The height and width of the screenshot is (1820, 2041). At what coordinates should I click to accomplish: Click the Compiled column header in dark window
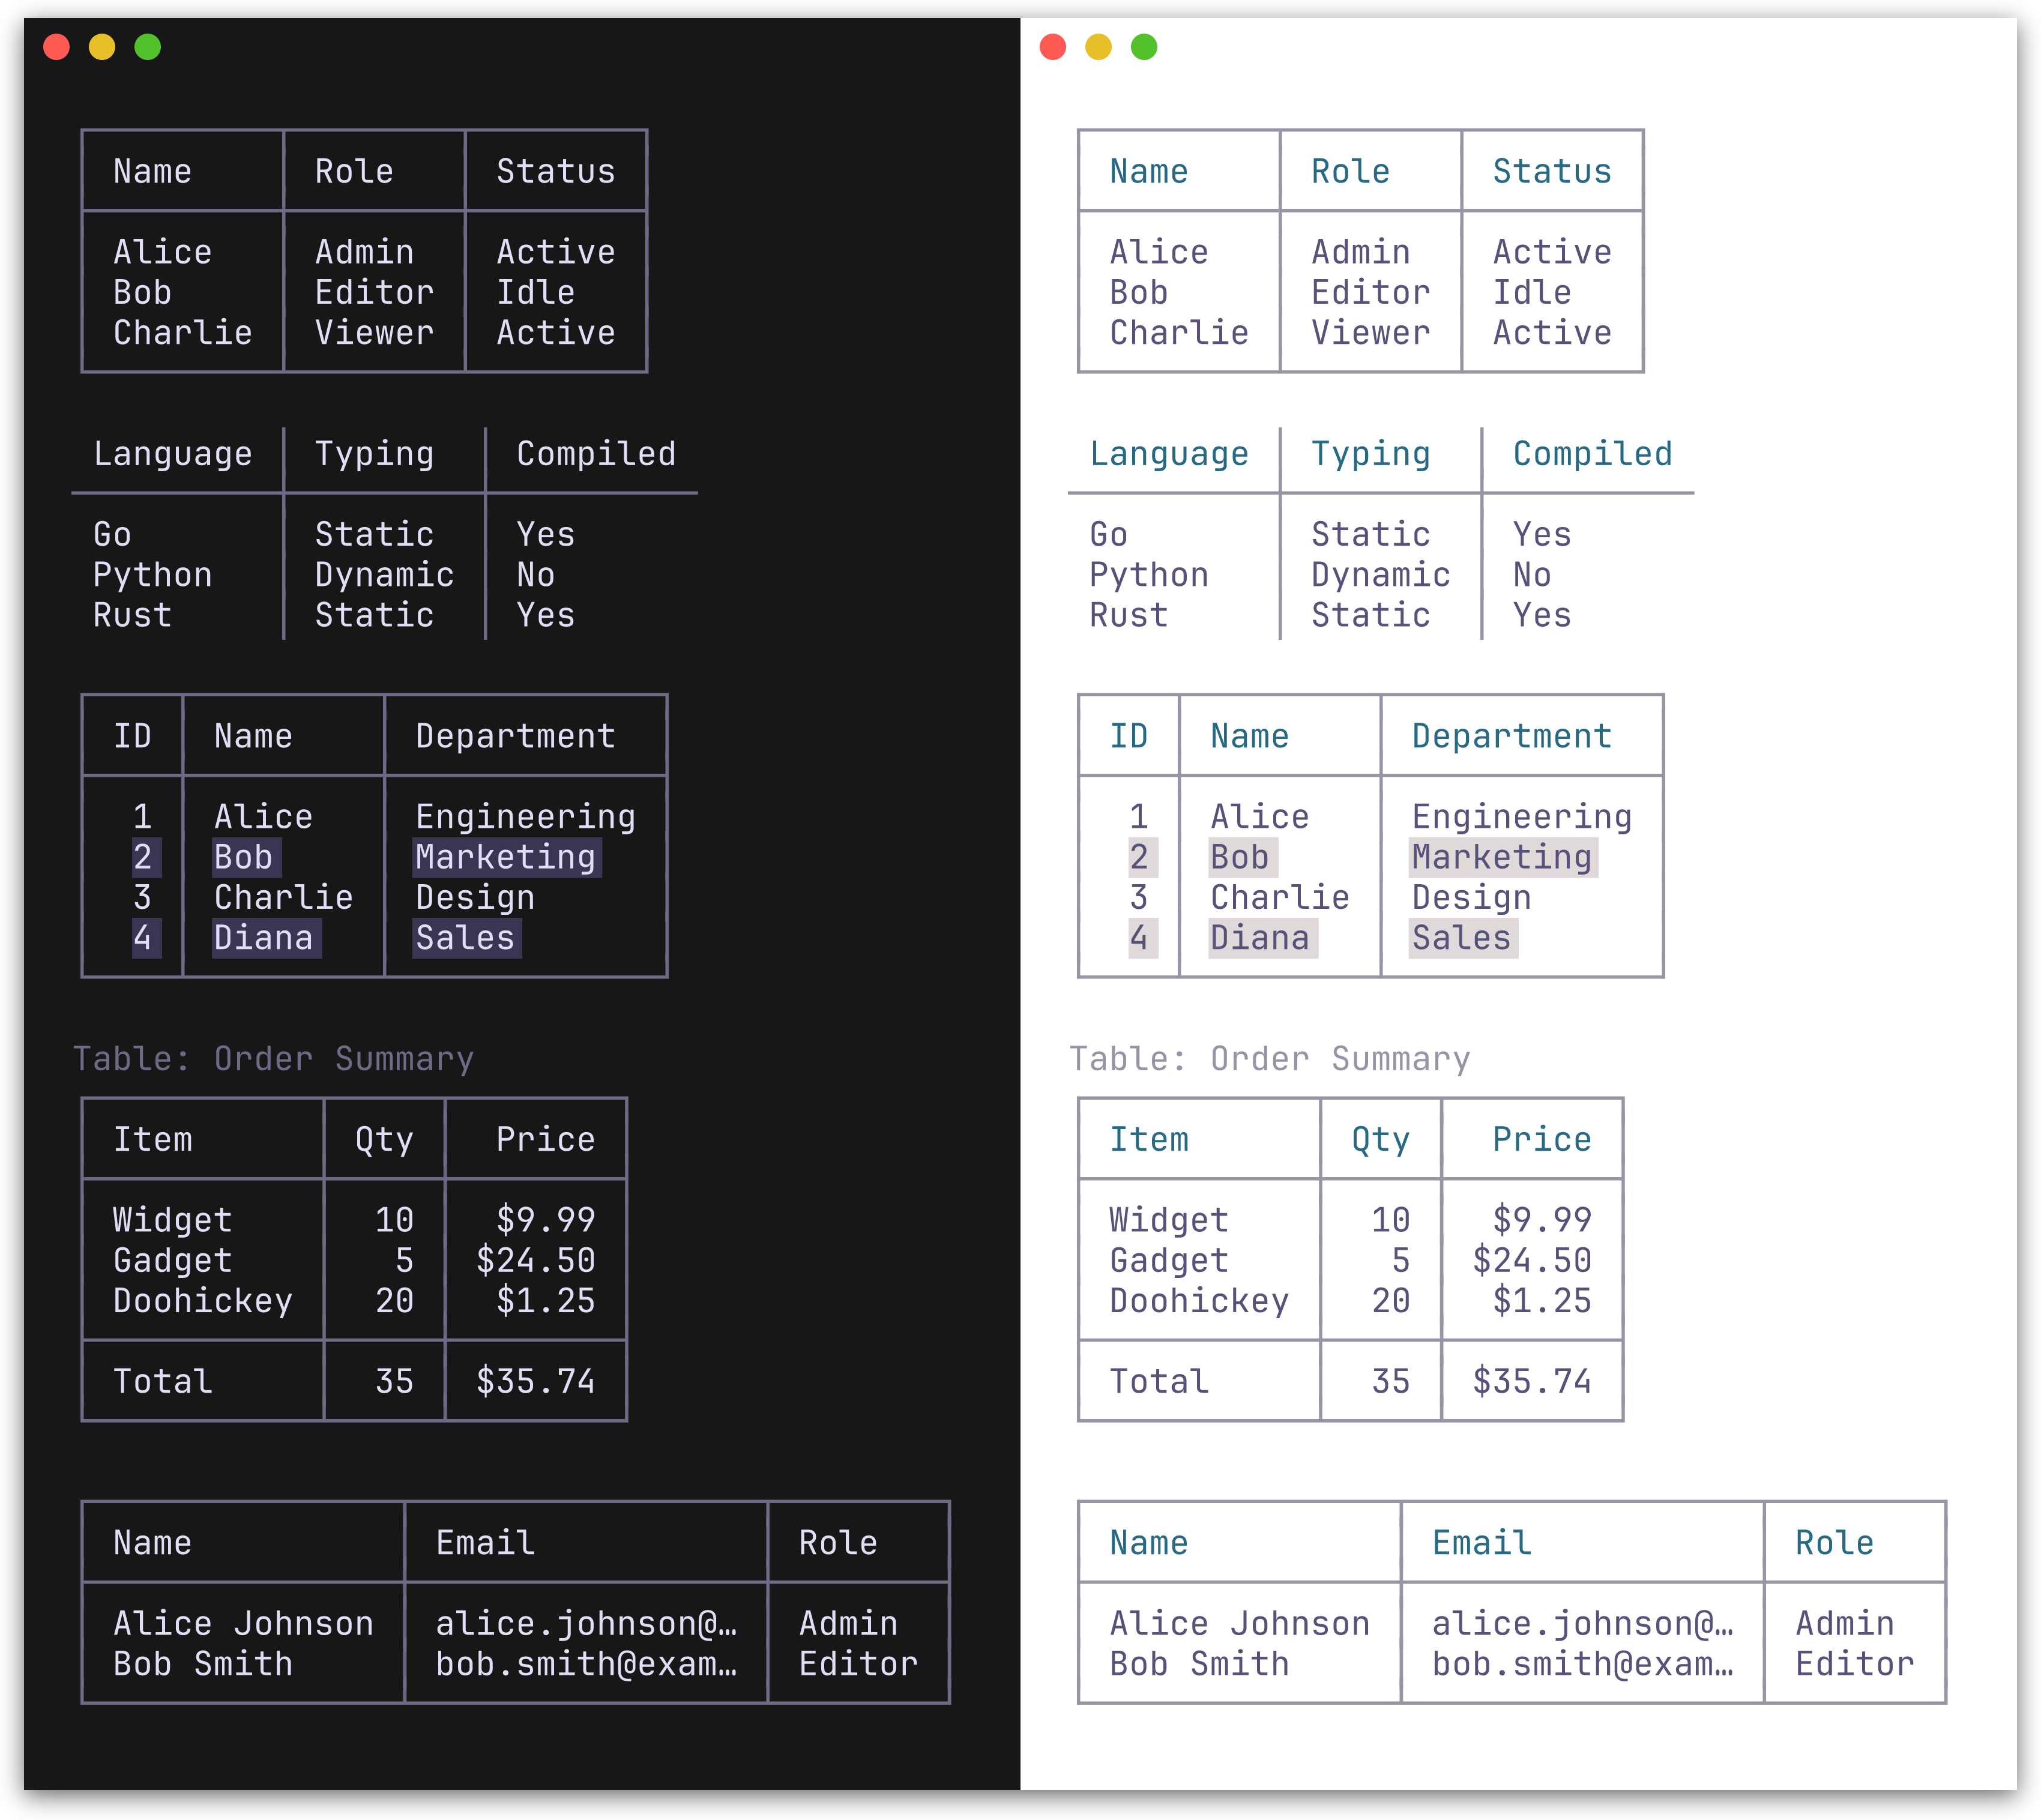pyautogui.click(x=596, y=453)
